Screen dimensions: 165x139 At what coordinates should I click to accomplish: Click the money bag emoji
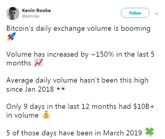46,115
